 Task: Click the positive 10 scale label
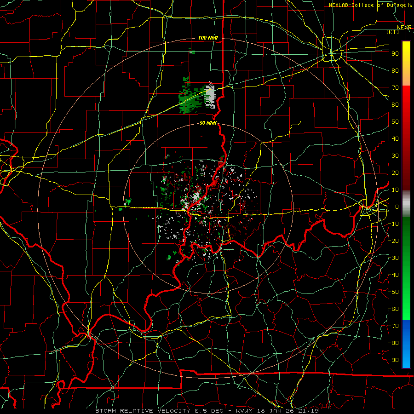pyautogui.click(x=395, y=190)
